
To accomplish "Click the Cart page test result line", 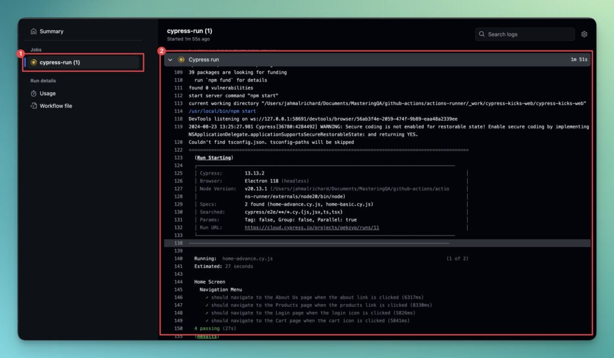I will tap(308, 321).
